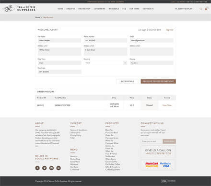Click the Sign Out link
The image size is (211, 186).
click(170, 30)
